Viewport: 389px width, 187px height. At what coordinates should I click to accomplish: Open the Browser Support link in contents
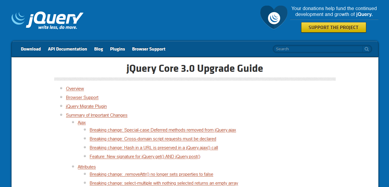tap(82, 97)
